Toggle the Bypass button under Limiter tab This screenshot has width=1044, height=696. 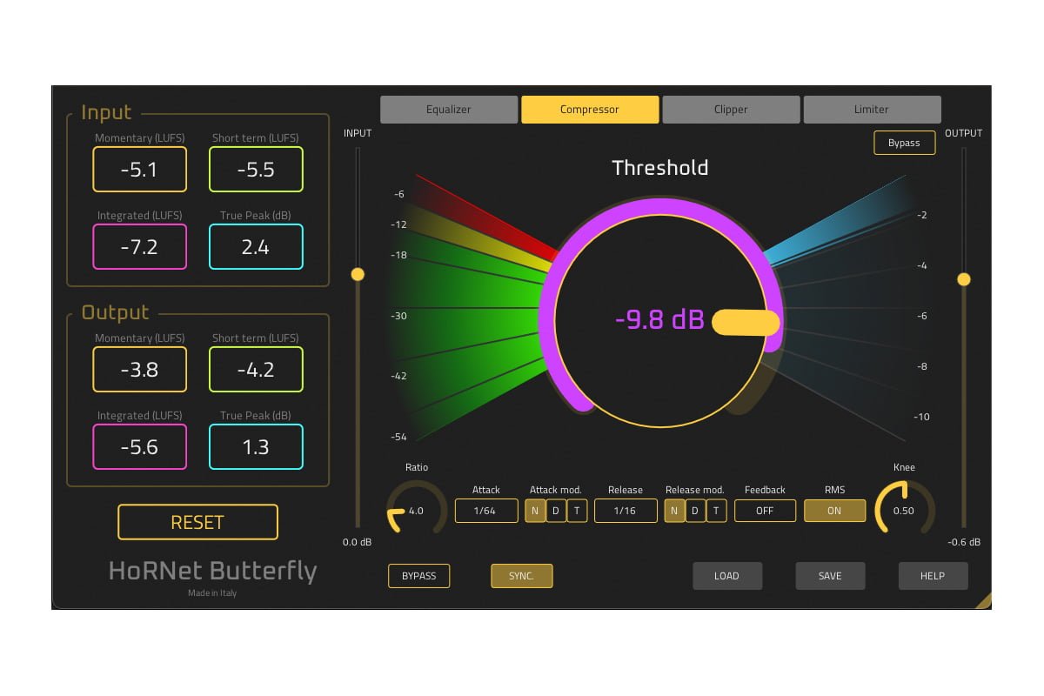pos(904,143)
